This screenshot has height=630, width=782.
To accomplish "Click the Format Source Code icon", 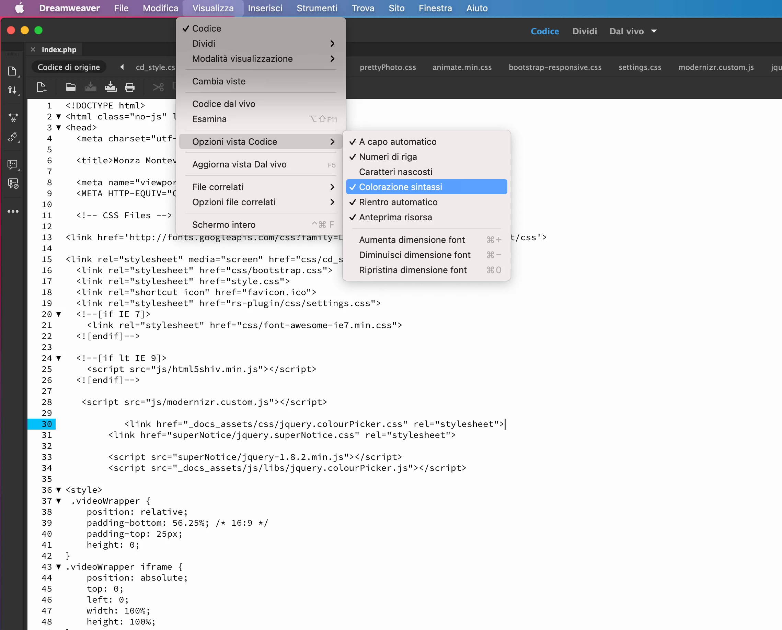I will 13,137.
